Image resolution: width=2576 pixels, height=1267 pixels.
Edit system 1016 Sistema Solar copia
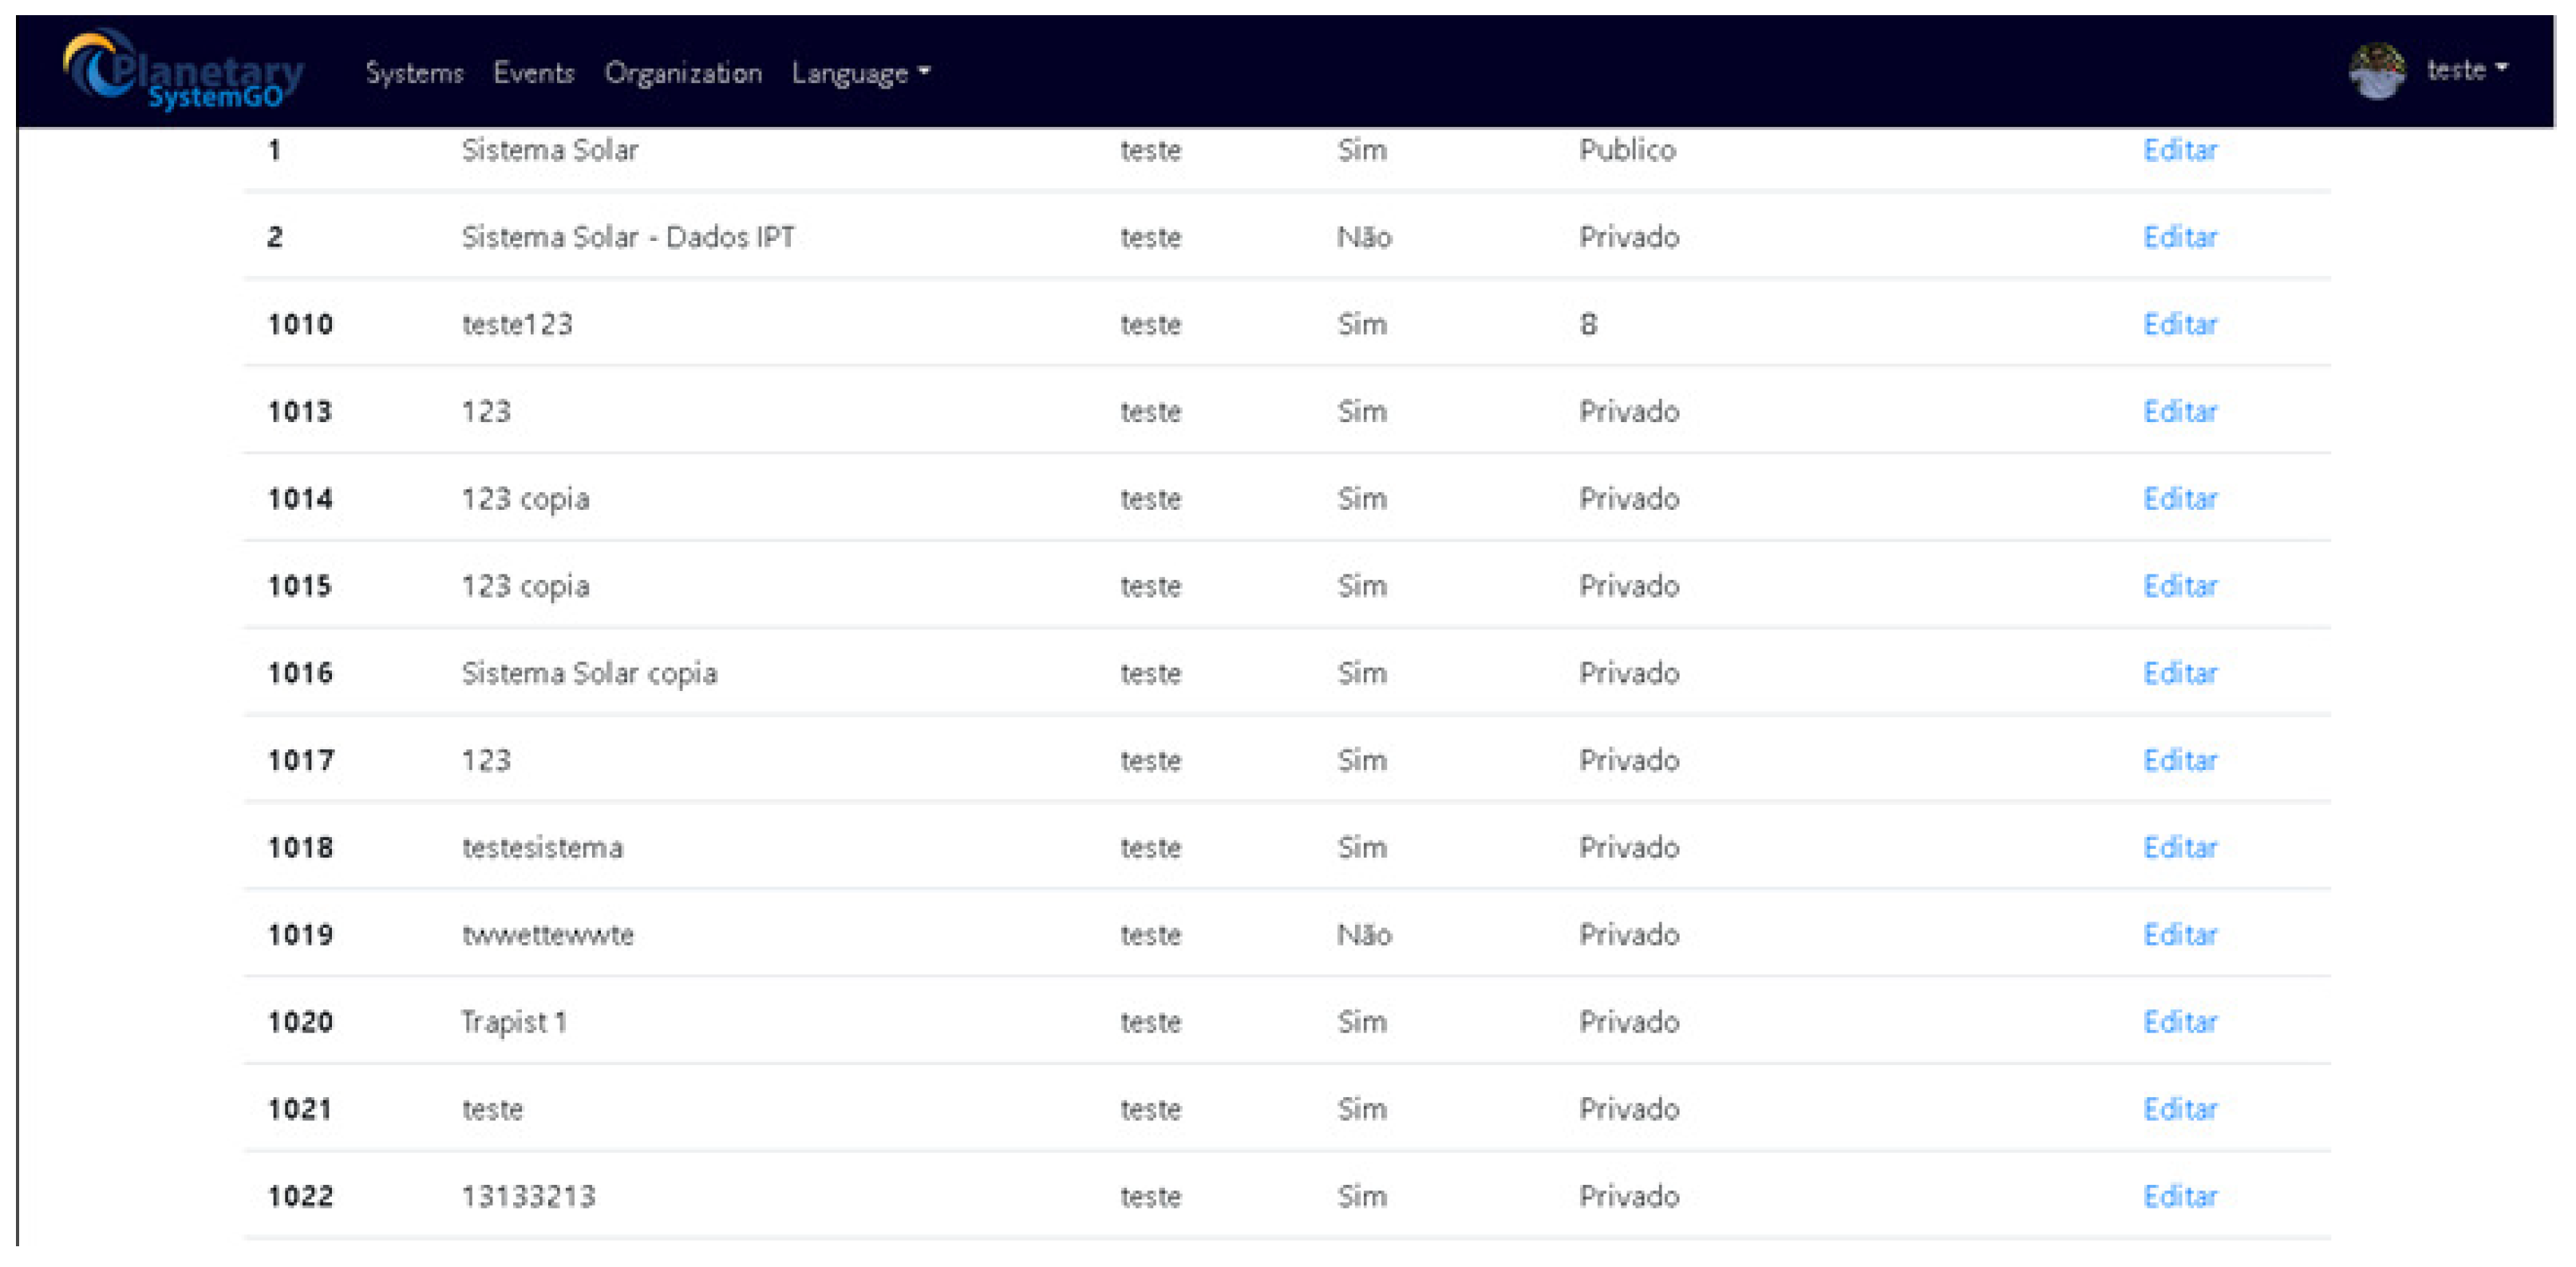pyautogui.click(x=2180, y=673)
